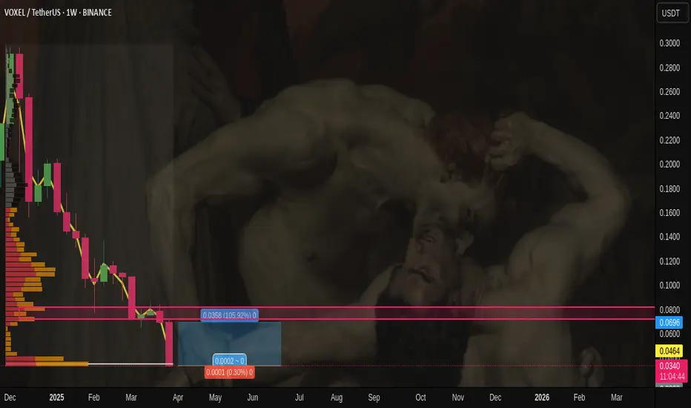Click the Oct label on time axis
The height and width of the screenshot is (408, 691).
point(420,398)
